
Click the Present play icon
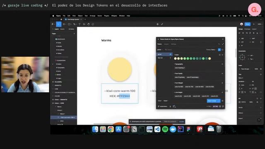254,24
